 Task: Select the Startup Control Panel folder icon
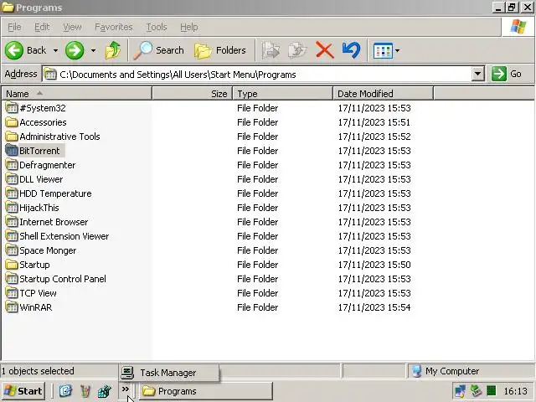point(12,279)
